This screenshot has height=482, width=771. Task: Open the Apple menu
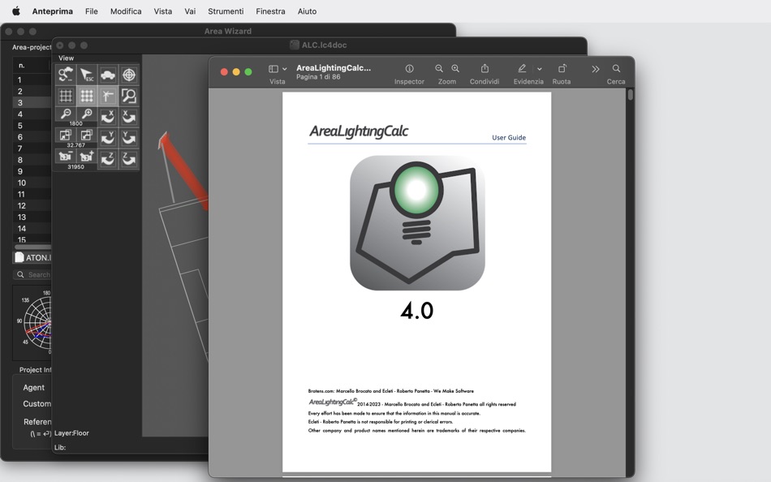tap(15, 11)
